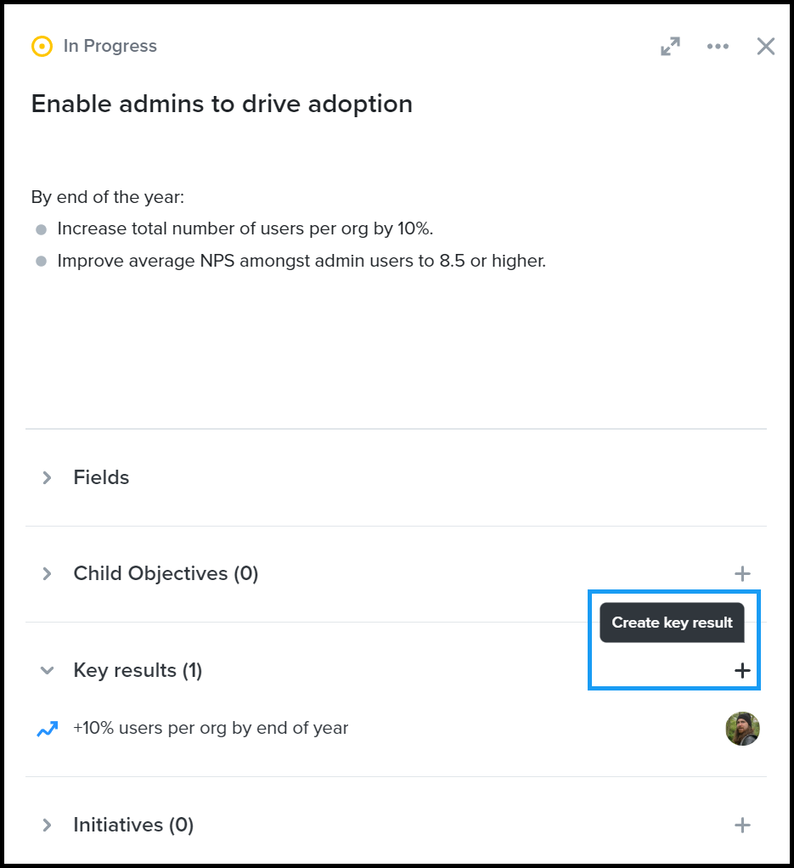Expand the Child Objectives section
The height and width of the screenshot is (868, 794).
[x=48, y=573]
